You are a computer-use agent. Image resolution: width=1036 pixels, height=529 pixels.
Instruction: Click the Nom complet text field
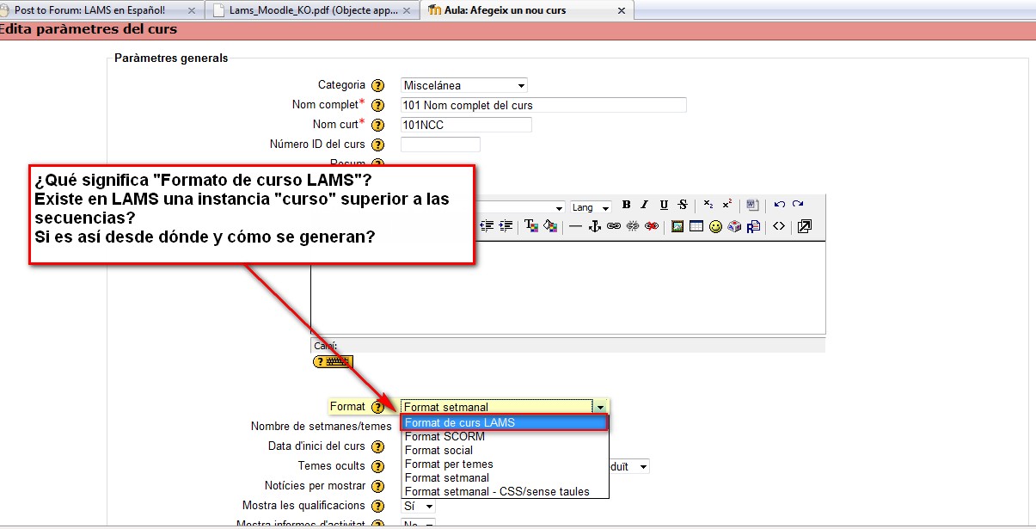coord(543,105)
